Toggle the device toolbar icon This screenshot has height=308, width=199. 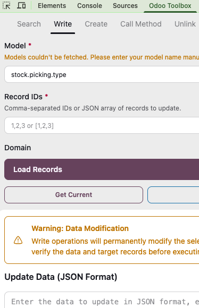[x=21, y=5]
